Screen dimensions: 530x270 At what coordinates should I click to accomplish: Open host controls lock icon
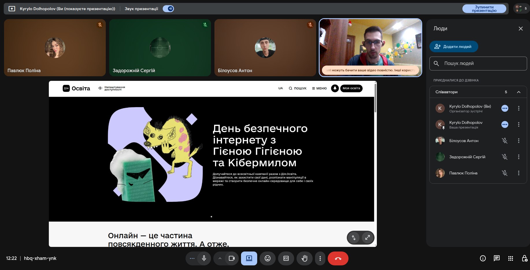point(525,258)
